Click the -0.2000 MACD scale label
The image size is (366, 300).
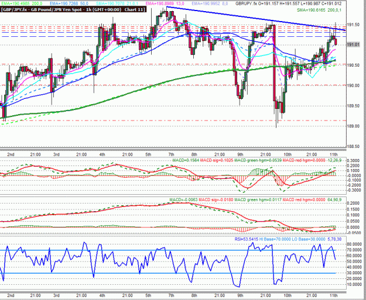(x=353, y=185)
